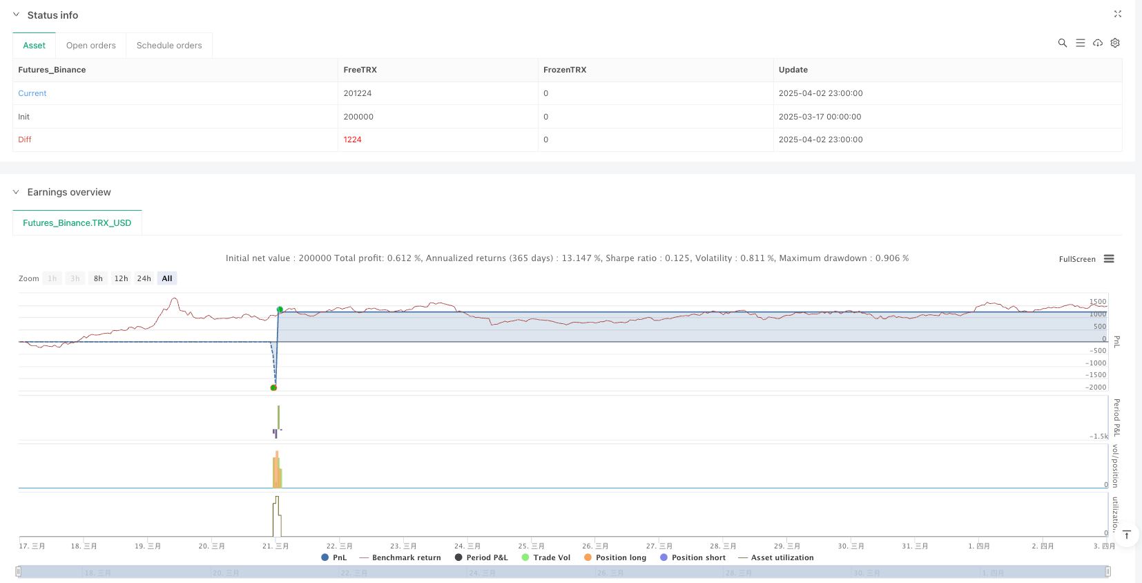Click the FreeTRX column header

pos(360,70)
